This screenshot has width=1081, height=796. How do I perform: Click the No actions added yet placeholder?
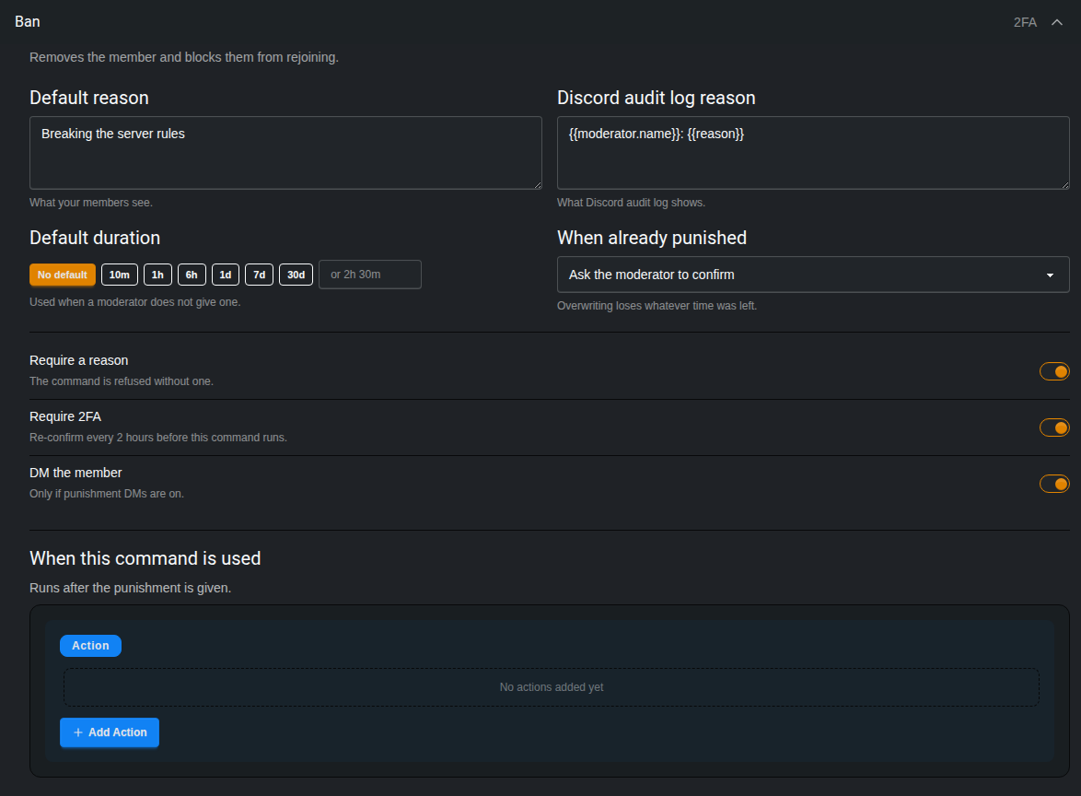point(552,687)
